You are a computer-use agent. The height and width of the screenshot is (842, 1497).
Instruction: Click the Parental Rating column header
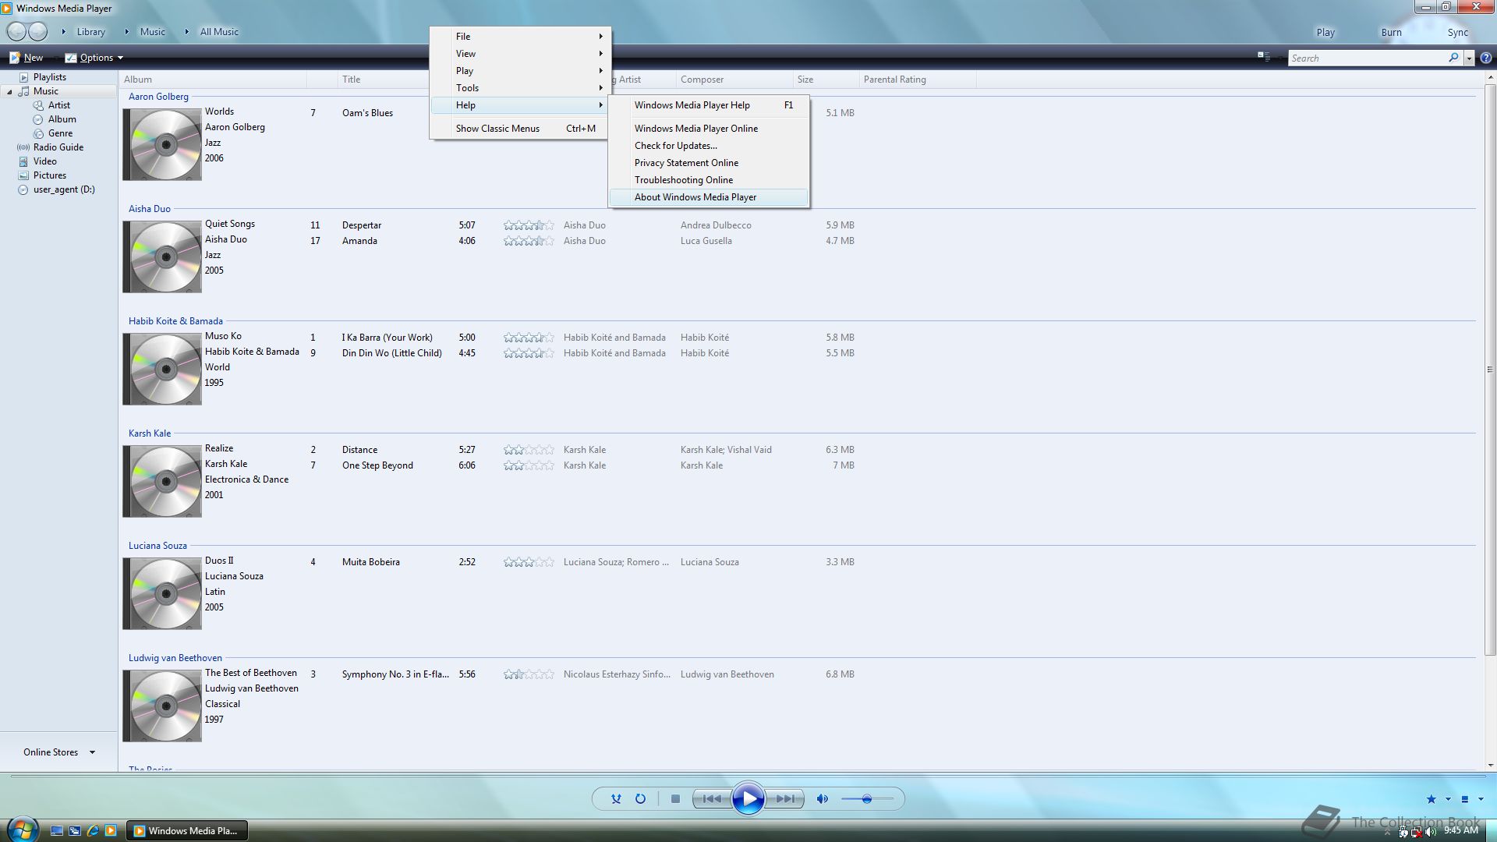click(917, 80)
